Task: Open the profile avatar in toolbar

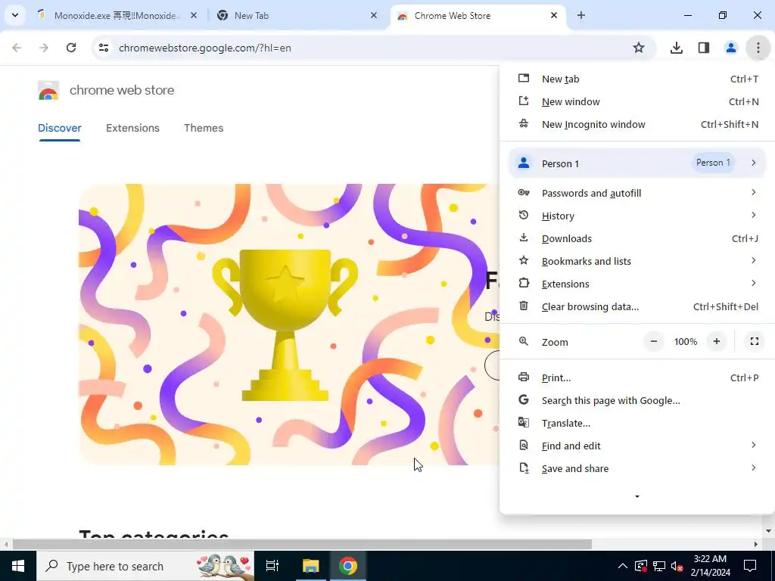Action: [x=730, y=48]
